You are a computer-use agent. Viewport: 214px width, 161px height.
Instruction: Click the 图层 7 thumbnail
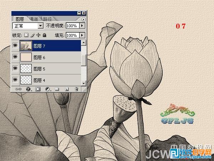pyautogui.click(x=26, y=45)
